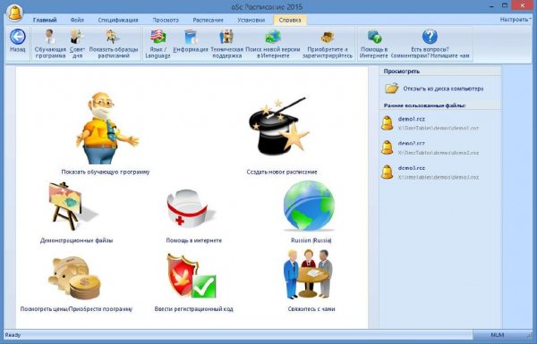The width and height of the screenshot is (537, 344).
Task: Click Поиск новой версии в Интернете
Action: (273, 44)
